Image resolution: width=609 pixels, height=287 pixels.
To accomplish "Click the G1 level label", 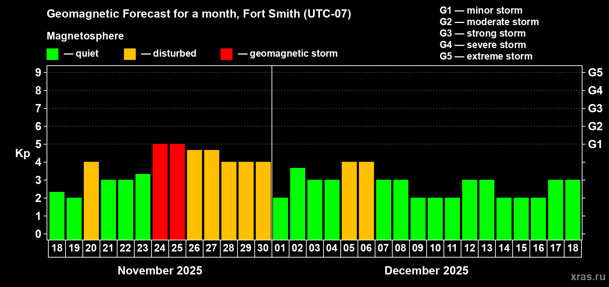I will (x=595, y=144).
